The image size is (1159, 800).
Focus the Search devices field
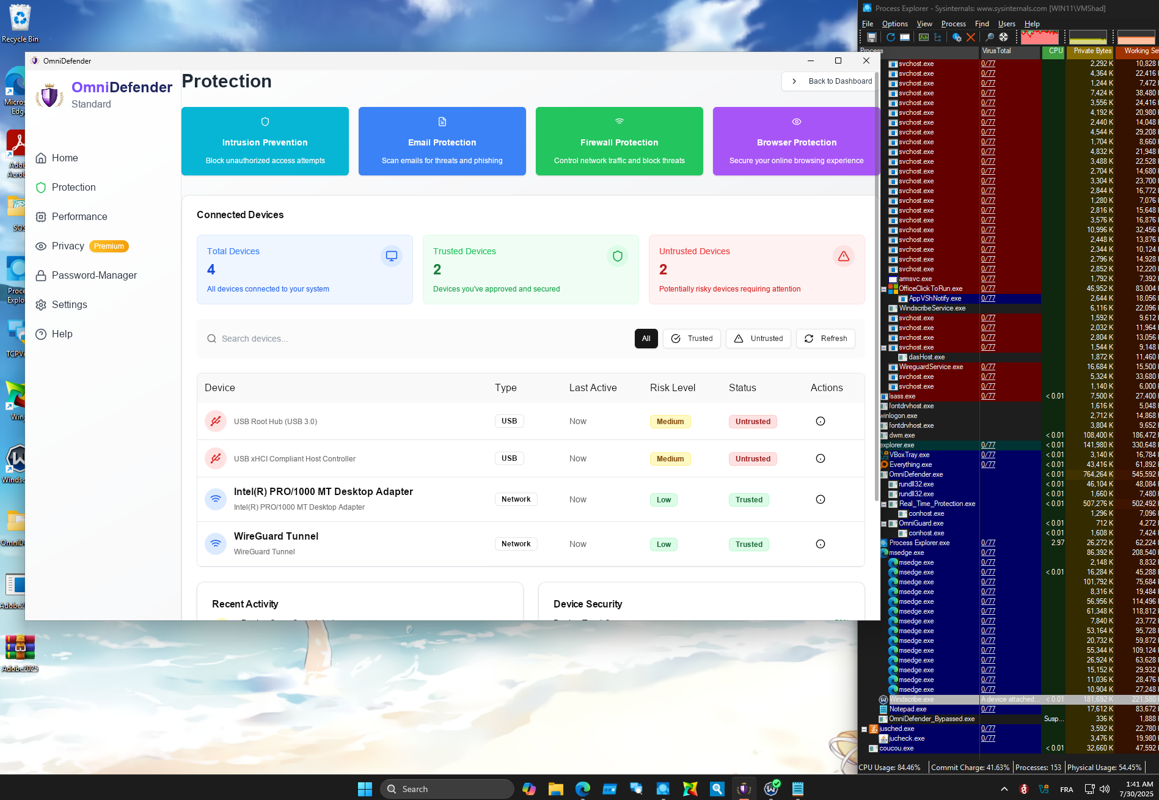click(x=415, y=339)
